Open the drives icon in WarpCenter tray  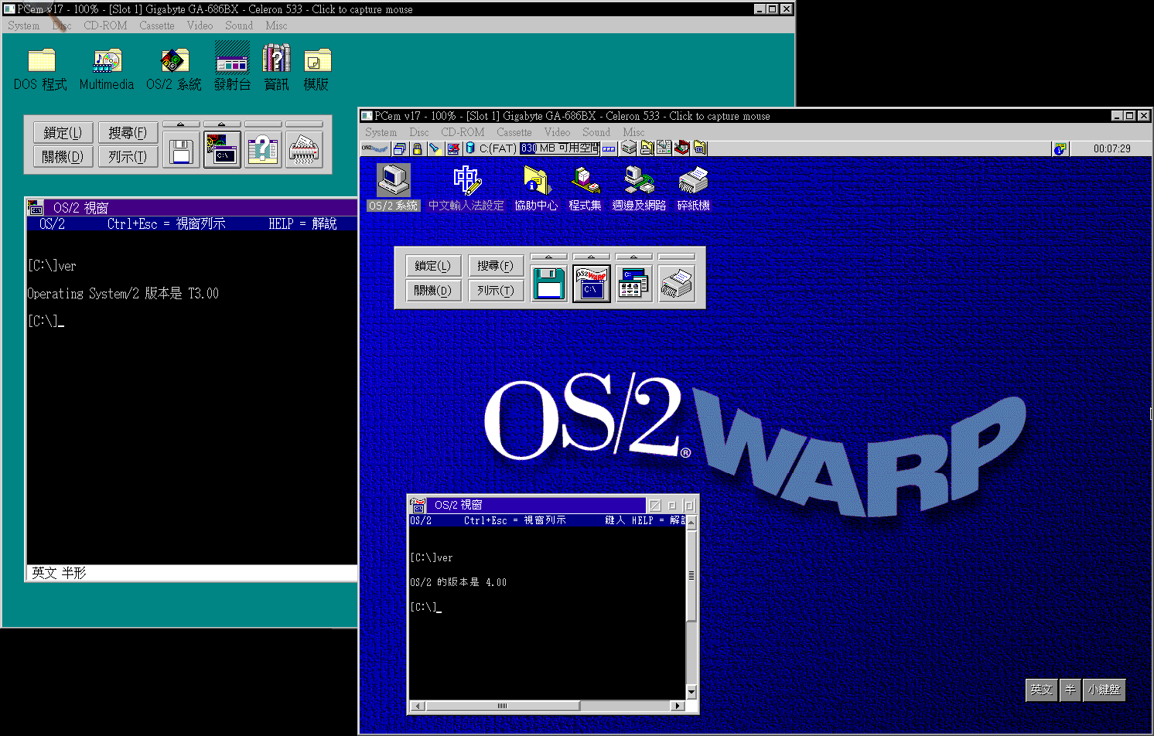(x=629, y=148)
